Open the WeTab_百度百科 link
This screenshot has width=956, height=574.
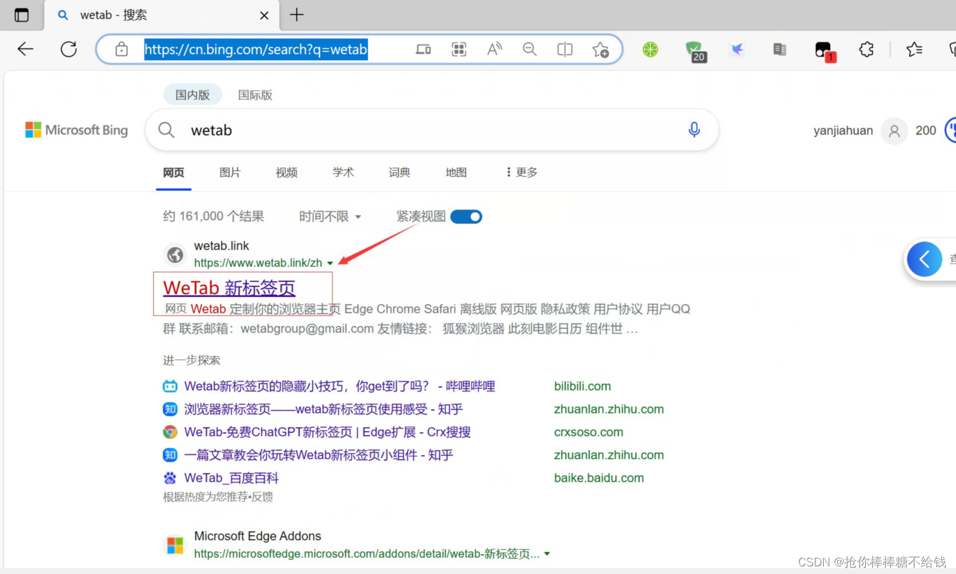231,478
